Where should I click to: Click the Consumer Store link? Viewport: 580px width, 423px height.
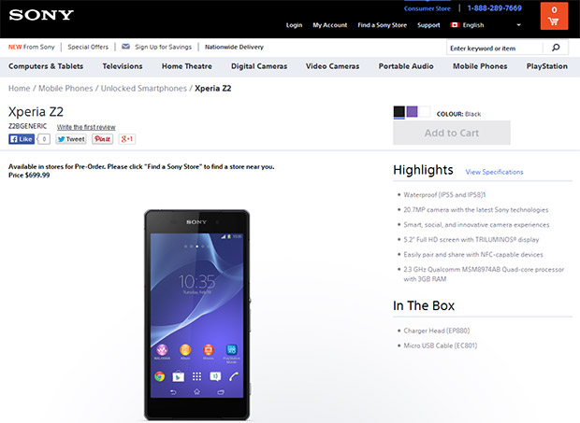click(x=428, y=8)
